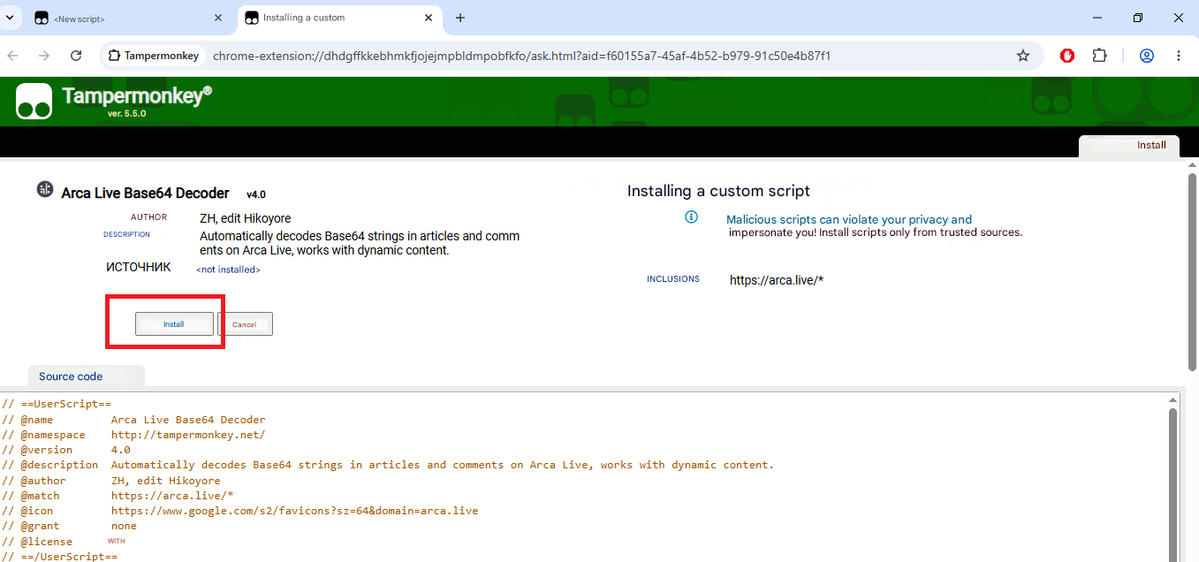Open the tab search dropdown arrow
The image size is (1199, 562).
pos(10,18)
